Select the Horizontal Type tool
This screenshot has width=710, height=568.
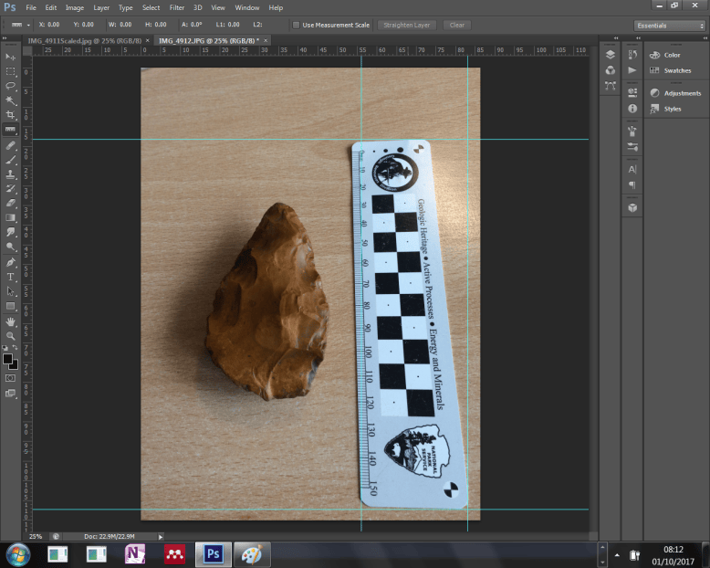coord(10,277)
